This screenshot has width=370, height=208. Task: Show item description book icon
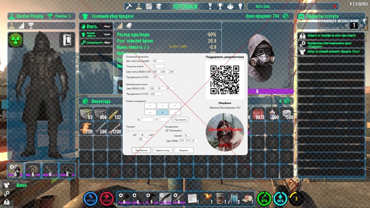(129, 26)
